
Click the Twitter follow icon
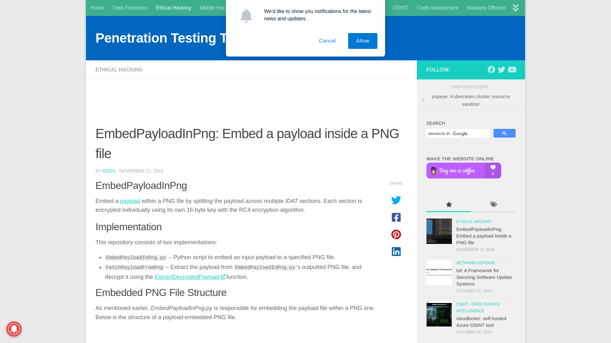click(502, 70)
